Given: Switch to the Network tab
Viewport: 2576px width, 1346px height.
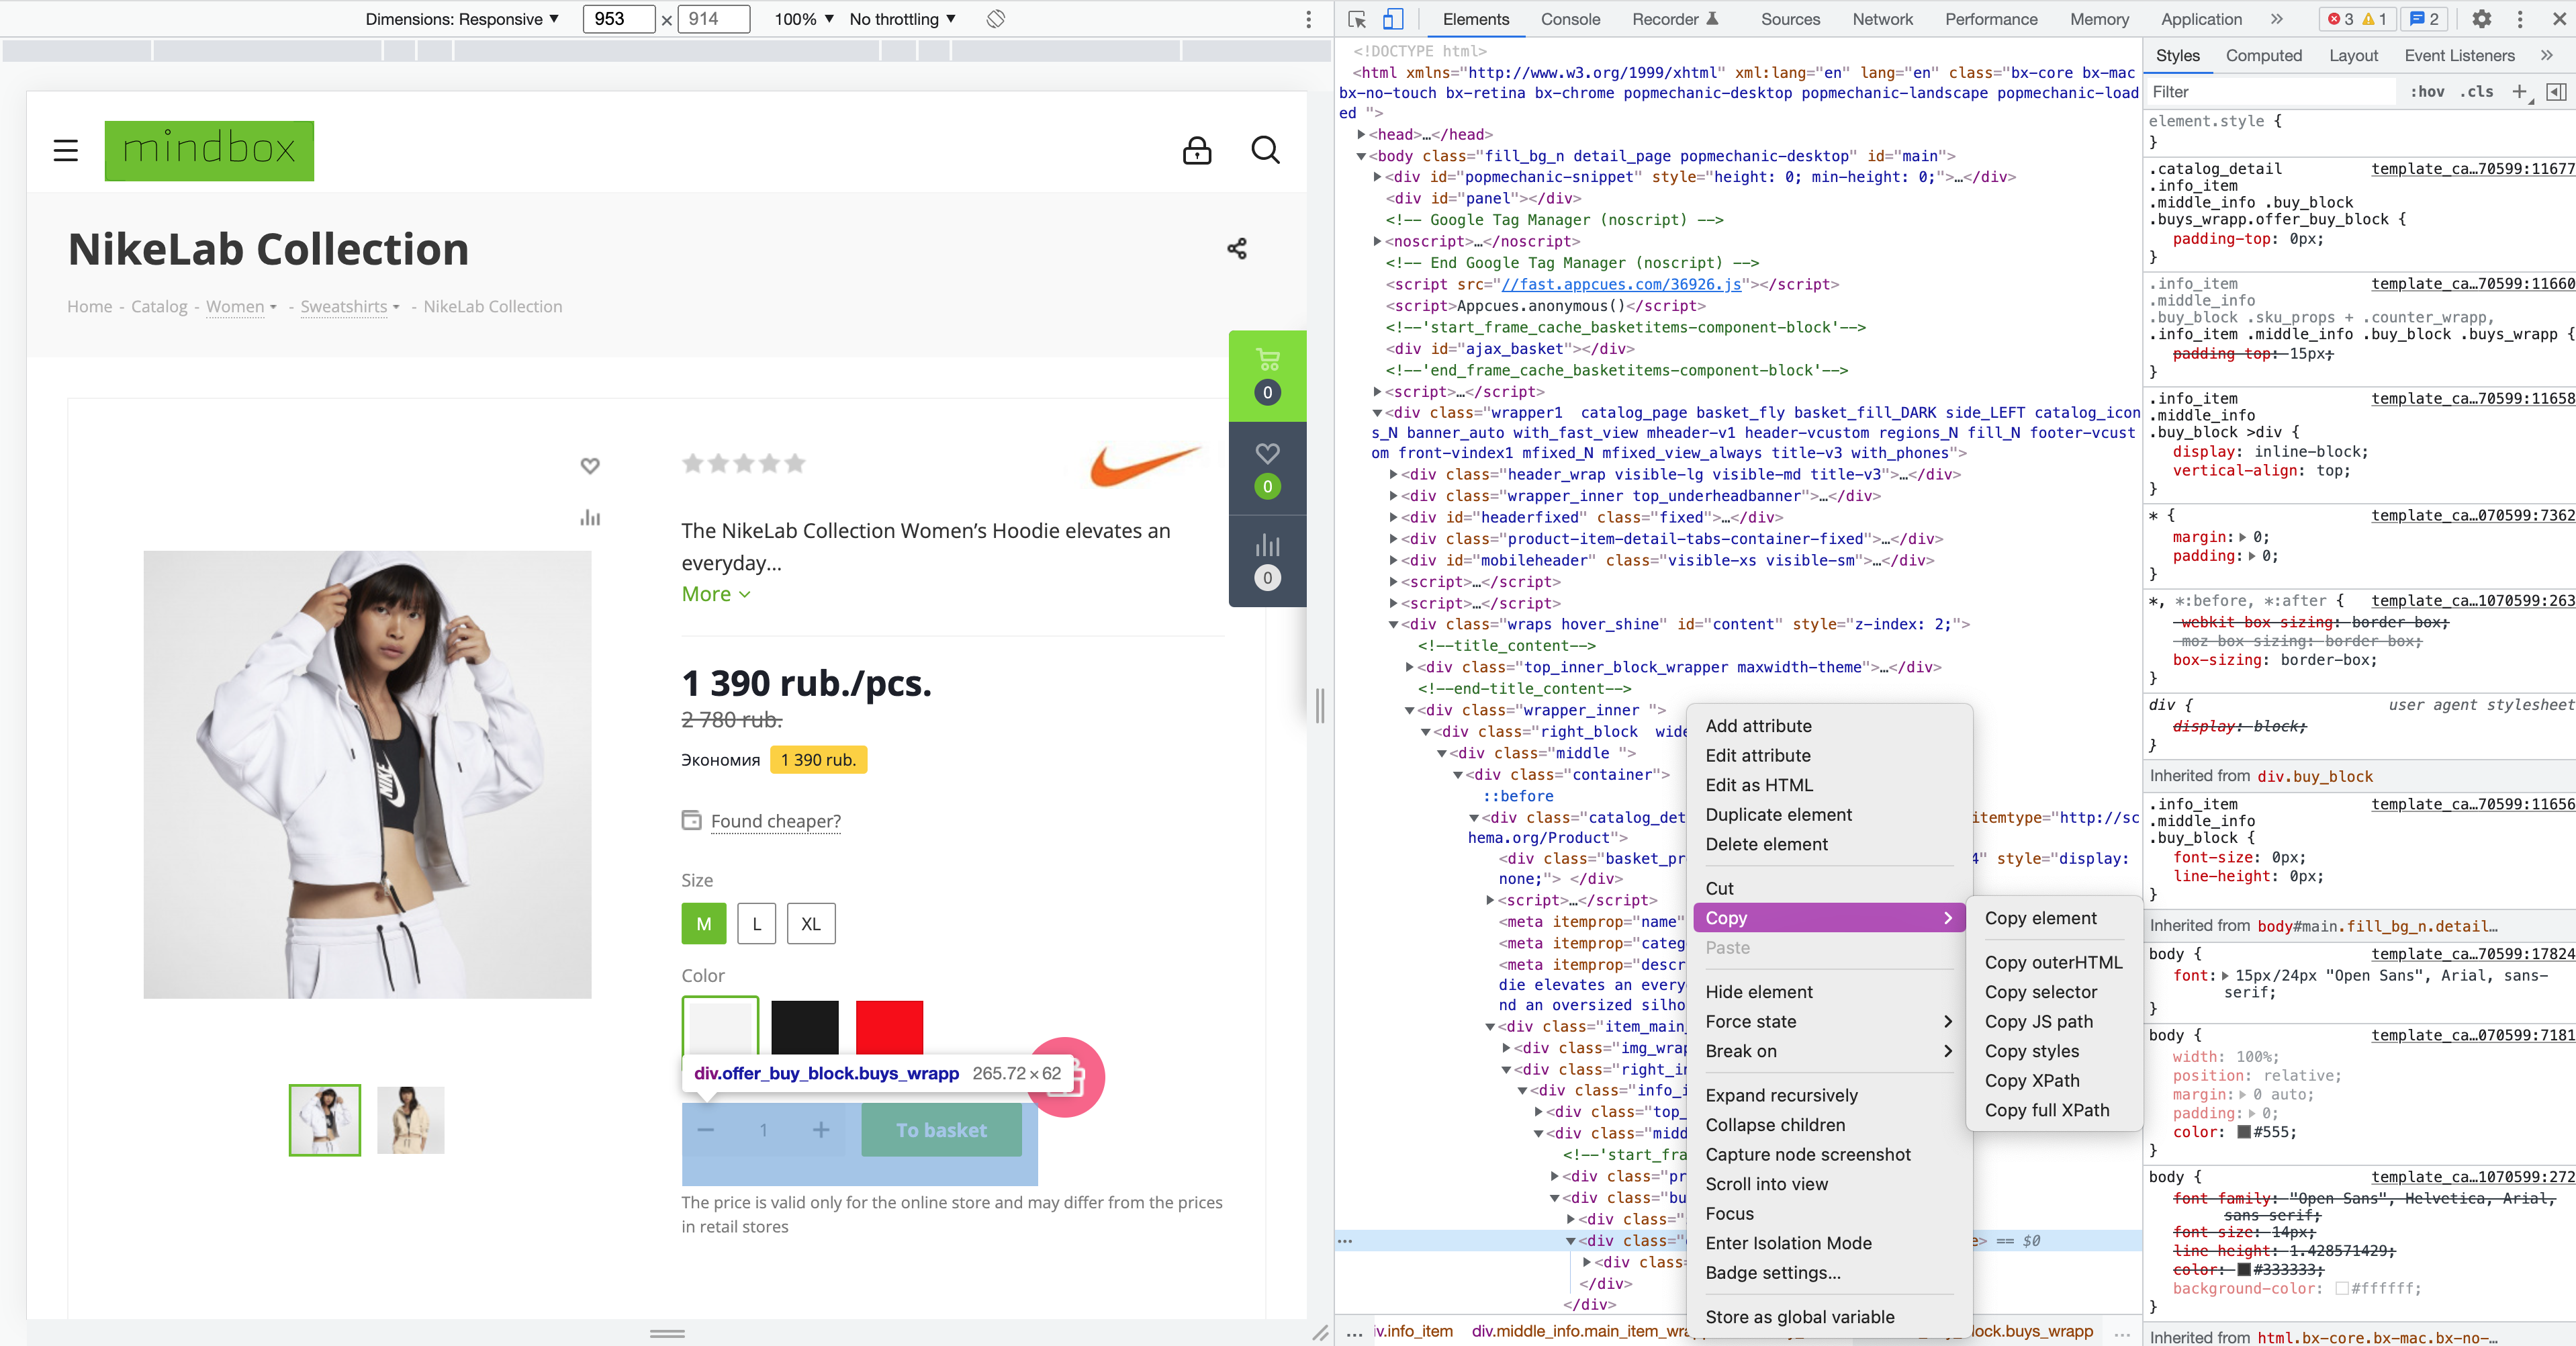Looking at the screenshot, I should [1882, 19].
